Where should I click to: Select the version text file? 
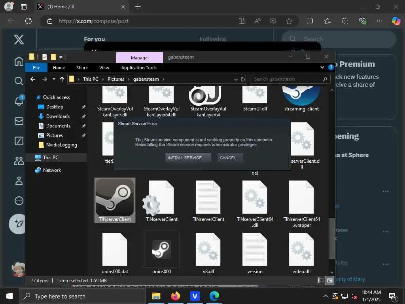[x=255, y=253]
